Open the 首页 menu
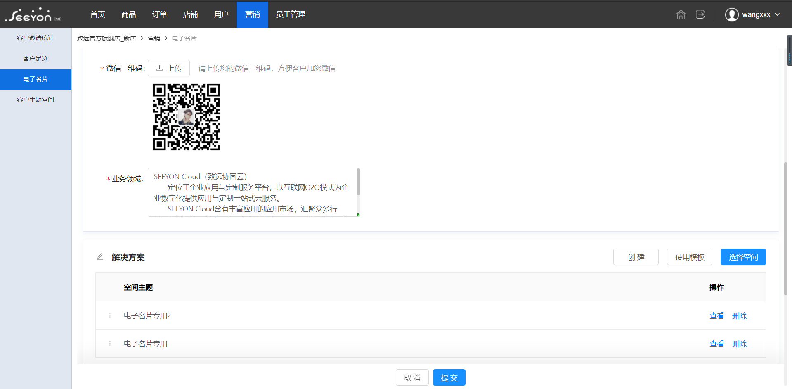Viewport: 792px width, 389px height. [98, 14]
